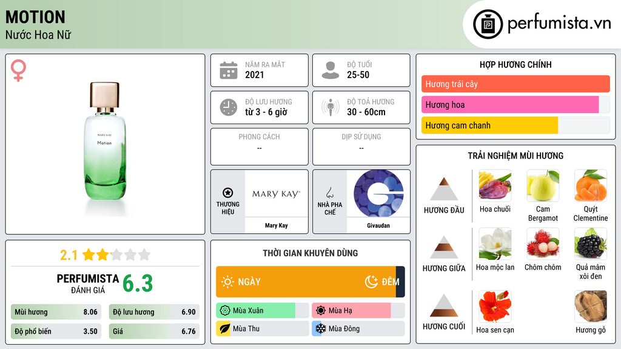Open the Hoa mộc lan note image
The height and width of the screenshot is (349, 621).
pos(495,244)
